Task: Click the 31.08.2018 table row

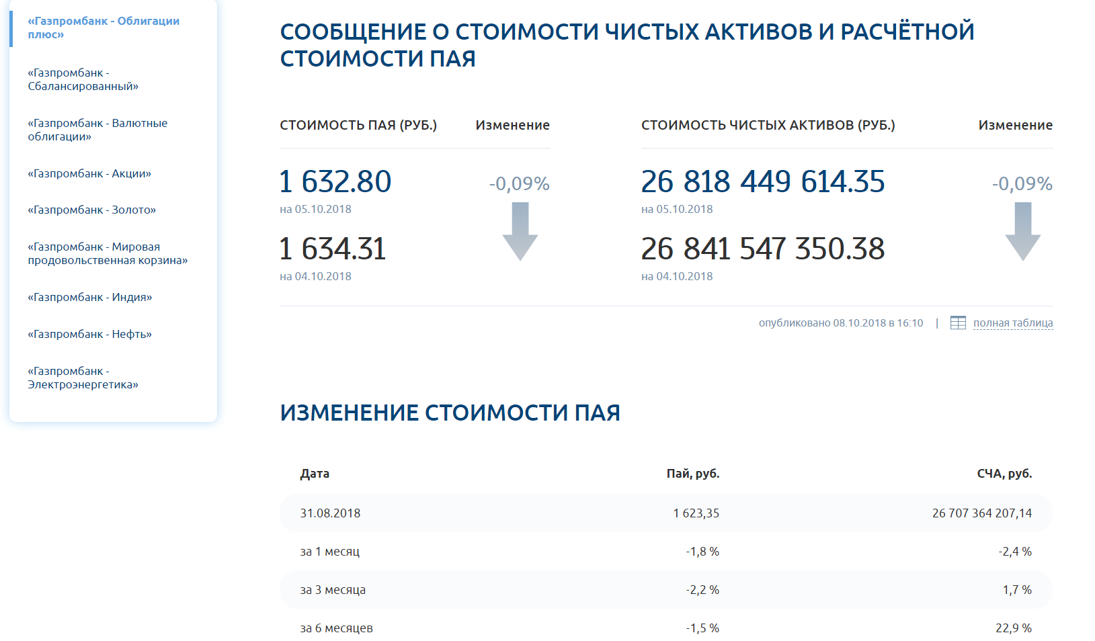Action: pos(665,513)
